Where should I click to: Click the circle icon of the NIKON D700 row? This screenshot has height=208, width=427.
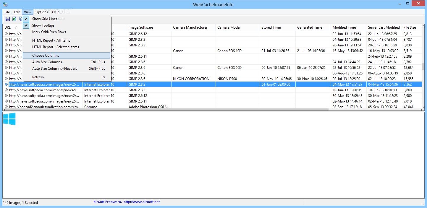pyautogui.click(x=6, y=79)
